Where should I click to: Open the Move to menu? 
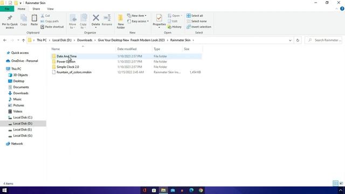(x=73, y=22)
